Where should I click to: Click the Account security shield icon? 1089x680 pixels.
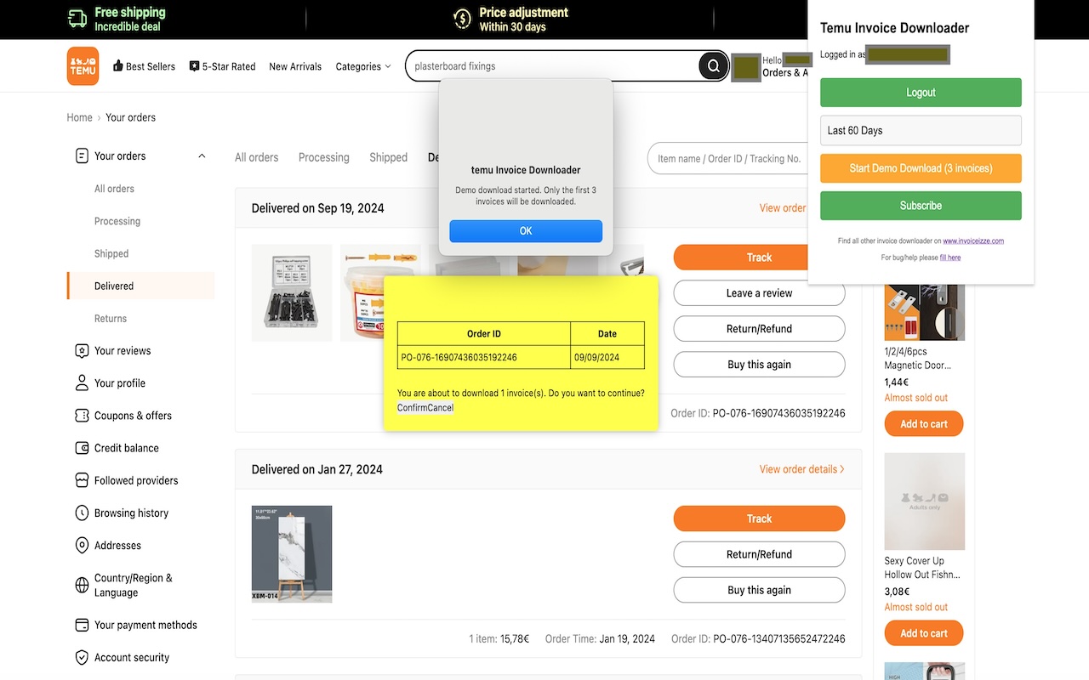click(82, 657)
